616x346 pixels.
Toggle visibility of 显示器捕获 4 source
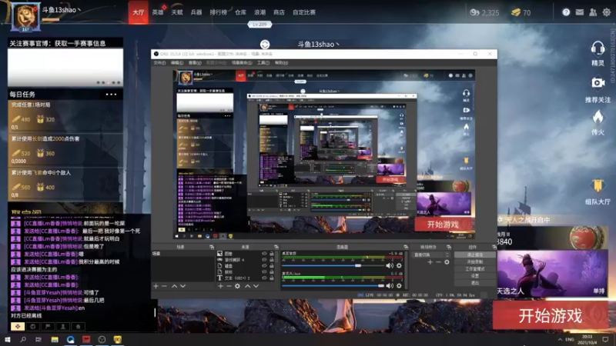pos(264,260)
